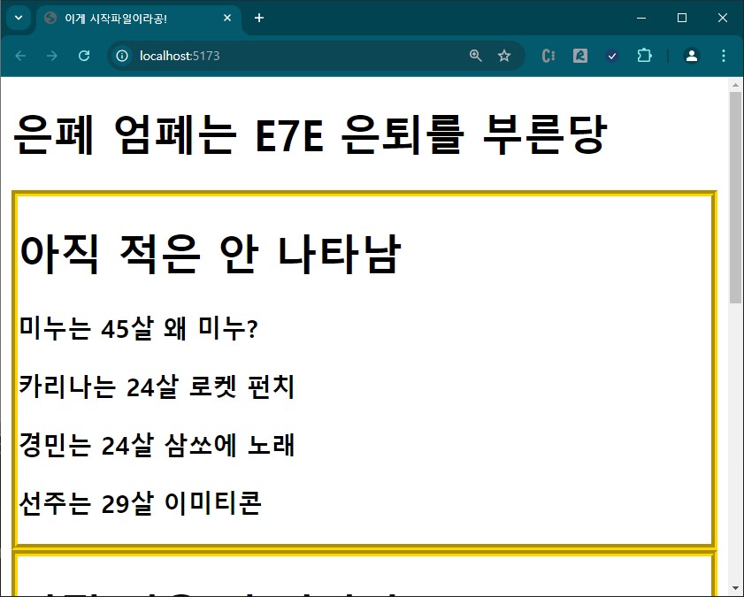Click the line 경민는 24살 삼쏘에 노래

click(157, 445)
